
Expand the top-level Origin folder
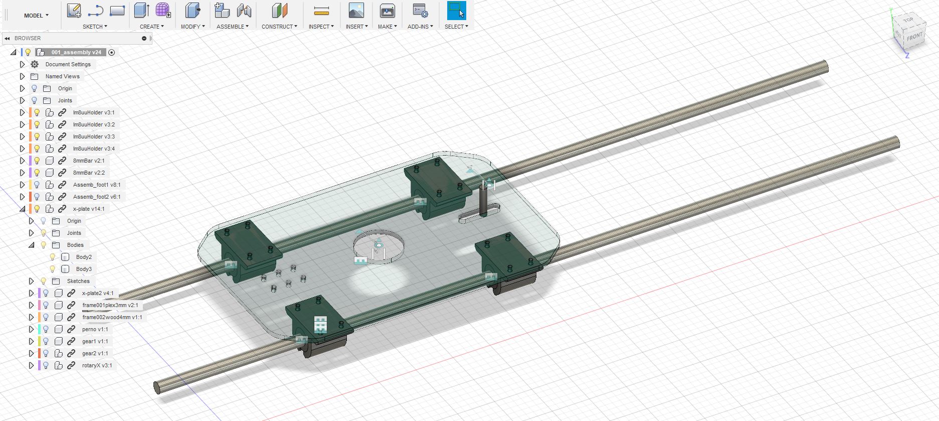[22, 88]
